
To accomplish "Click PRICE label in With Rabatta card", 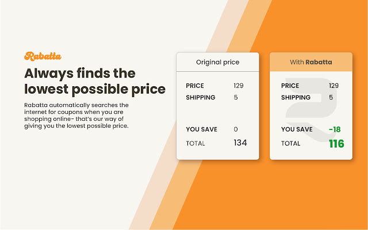I will pyautogui.click(x=290, y=86).
